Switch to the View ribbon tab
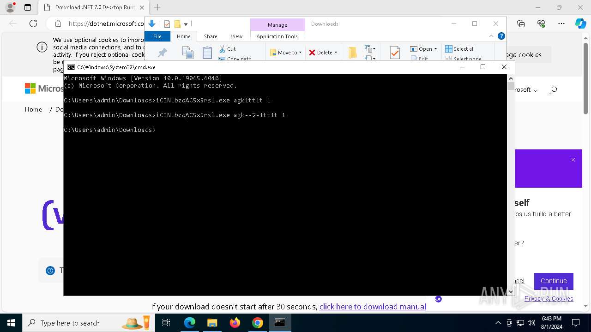 (x=236, y=36)
